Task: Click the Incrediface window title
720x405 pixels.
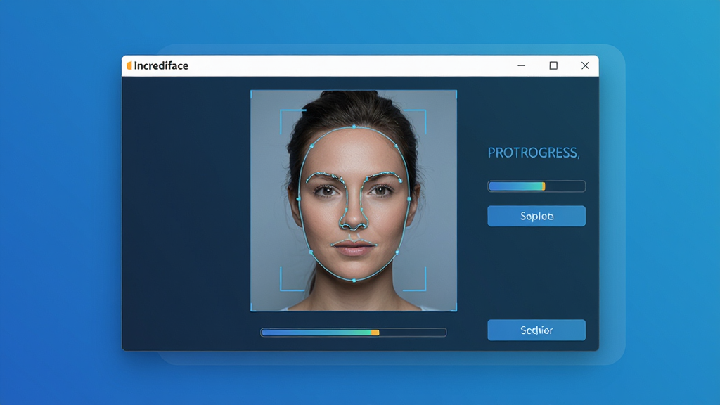Action: tap(161, 65)
